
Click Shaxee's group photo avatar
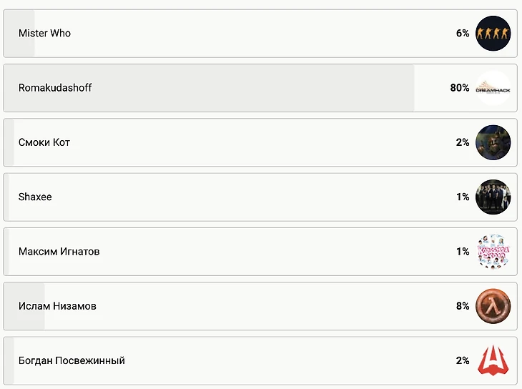point(493,197)
